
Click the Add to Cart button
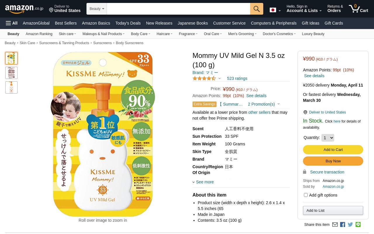click(x=333, y=149)
